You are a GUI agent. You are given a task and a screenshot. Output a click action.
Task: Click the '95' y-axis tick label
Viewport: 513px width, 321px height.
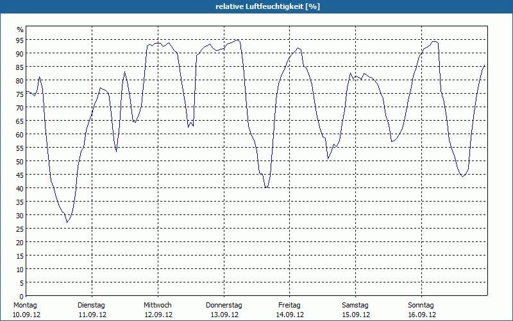tap(20, 40)
